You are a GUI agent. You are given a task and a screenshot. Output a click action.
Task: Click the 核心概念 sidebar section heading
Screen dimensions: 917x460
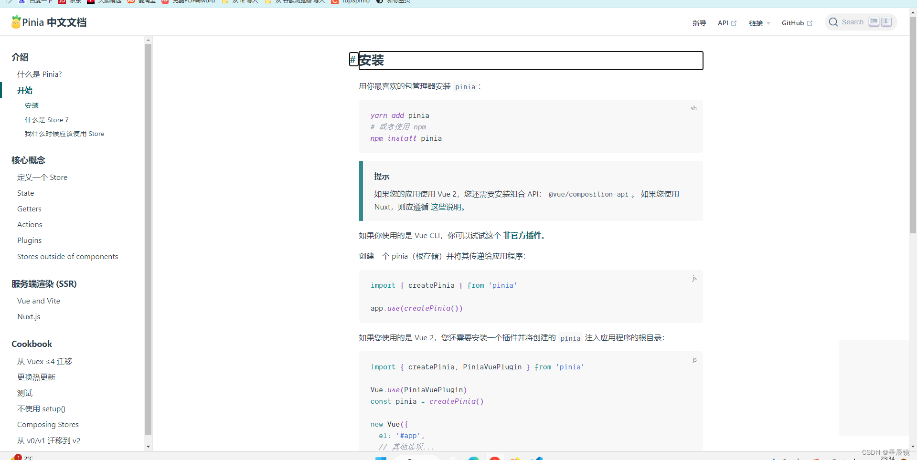tap(28, 160)
